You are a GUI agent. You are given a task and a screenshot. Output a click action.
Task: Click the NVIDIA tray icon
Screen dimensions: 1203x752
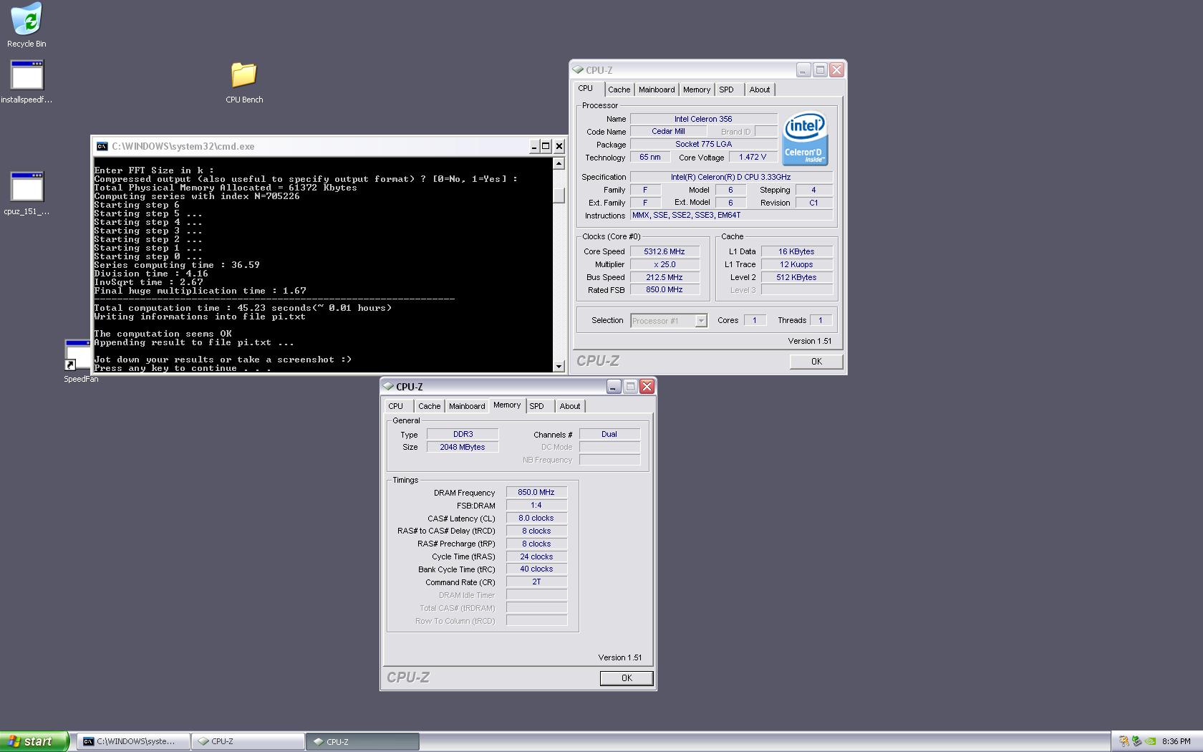1150,741
